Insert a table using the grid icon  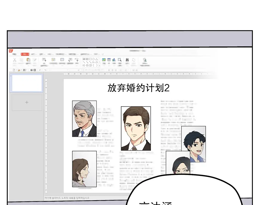click(109, 60)
